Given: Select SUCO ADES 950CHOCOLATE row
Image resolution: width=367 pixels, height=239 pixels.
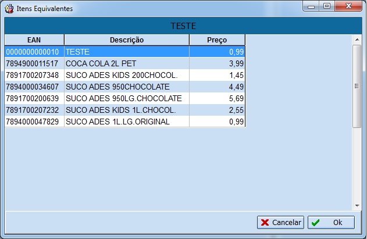Looking at the screenshot, I should coord(127,87).
